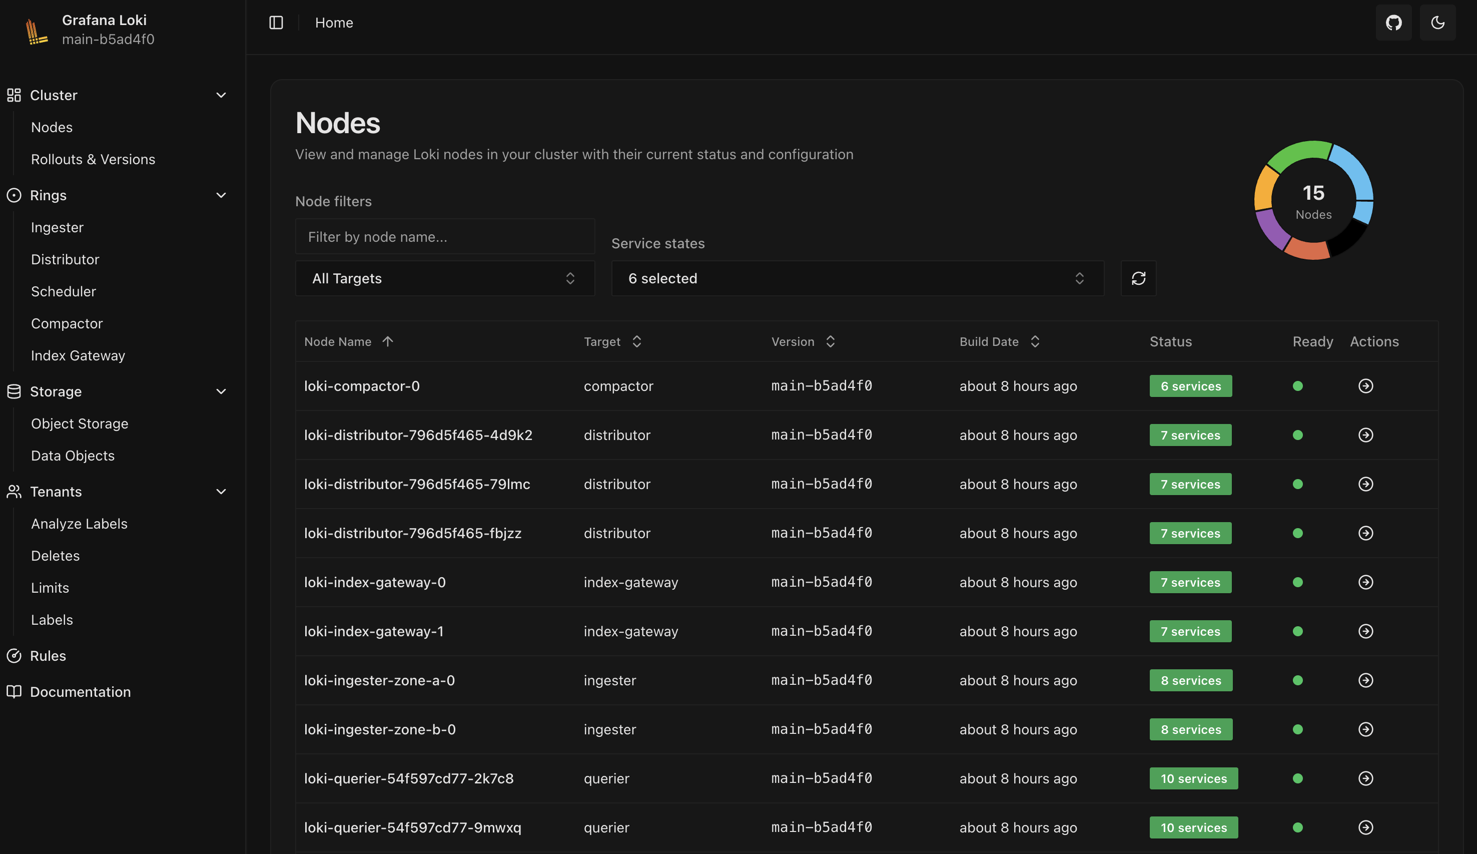Open Rules via its sidebar icon

15,656
